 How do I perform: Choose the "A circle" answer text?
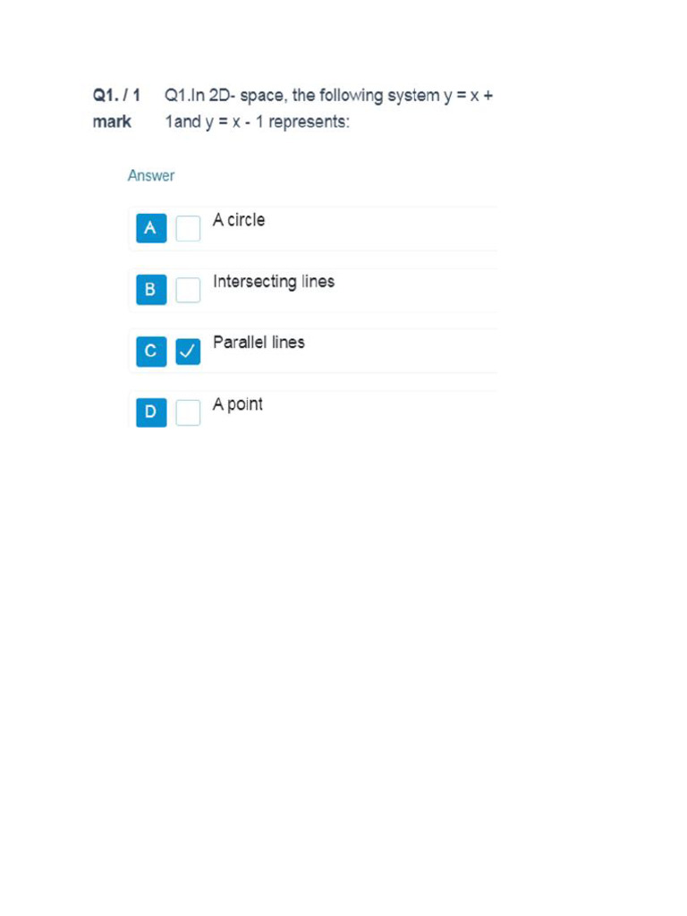tap(239, 220)
